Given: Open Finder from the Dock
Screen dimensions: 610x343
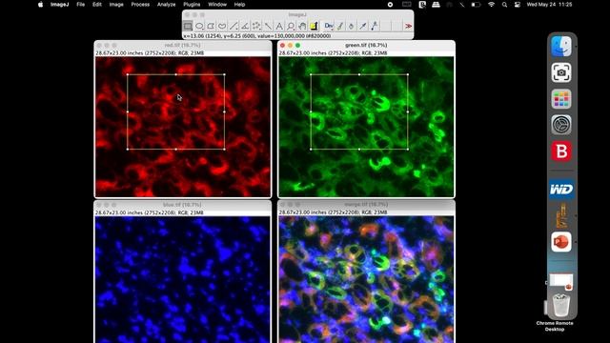Looking at the screenshot, I should pos(561,47).
